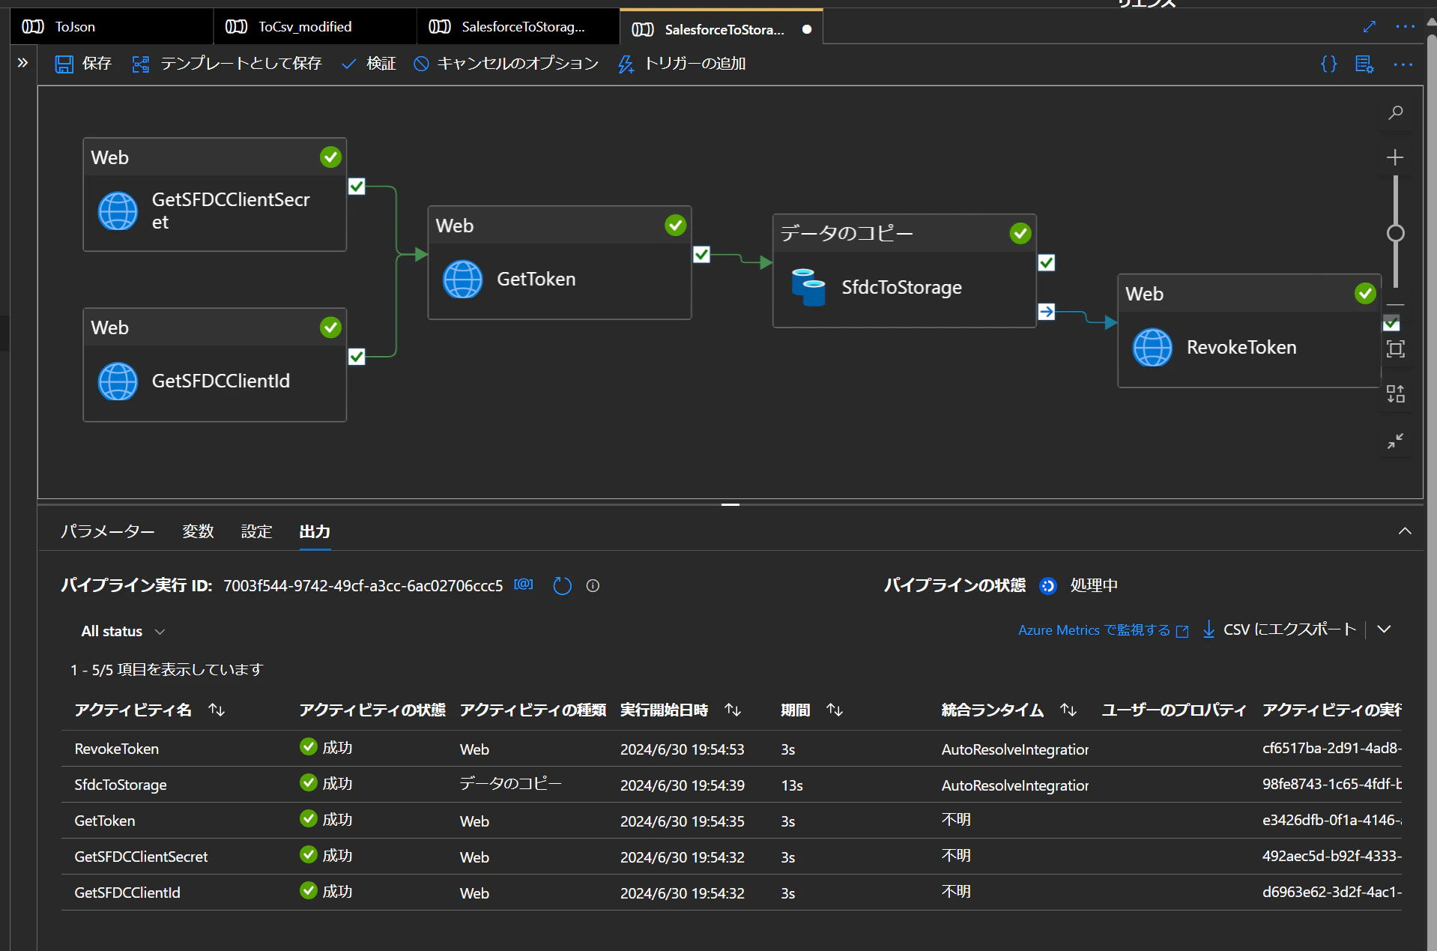Open the toolbar more options ellipsis
The image size is (1437, 951).
tap(1403, 64)
